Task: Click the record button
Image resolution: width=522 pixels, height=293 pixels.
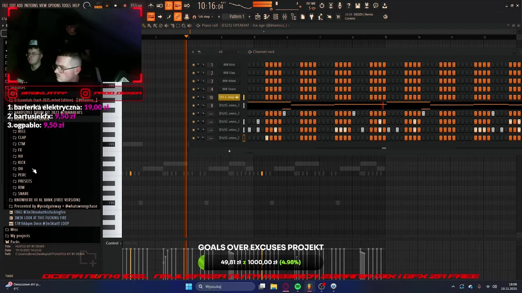Action: click(x=125, y=6)
